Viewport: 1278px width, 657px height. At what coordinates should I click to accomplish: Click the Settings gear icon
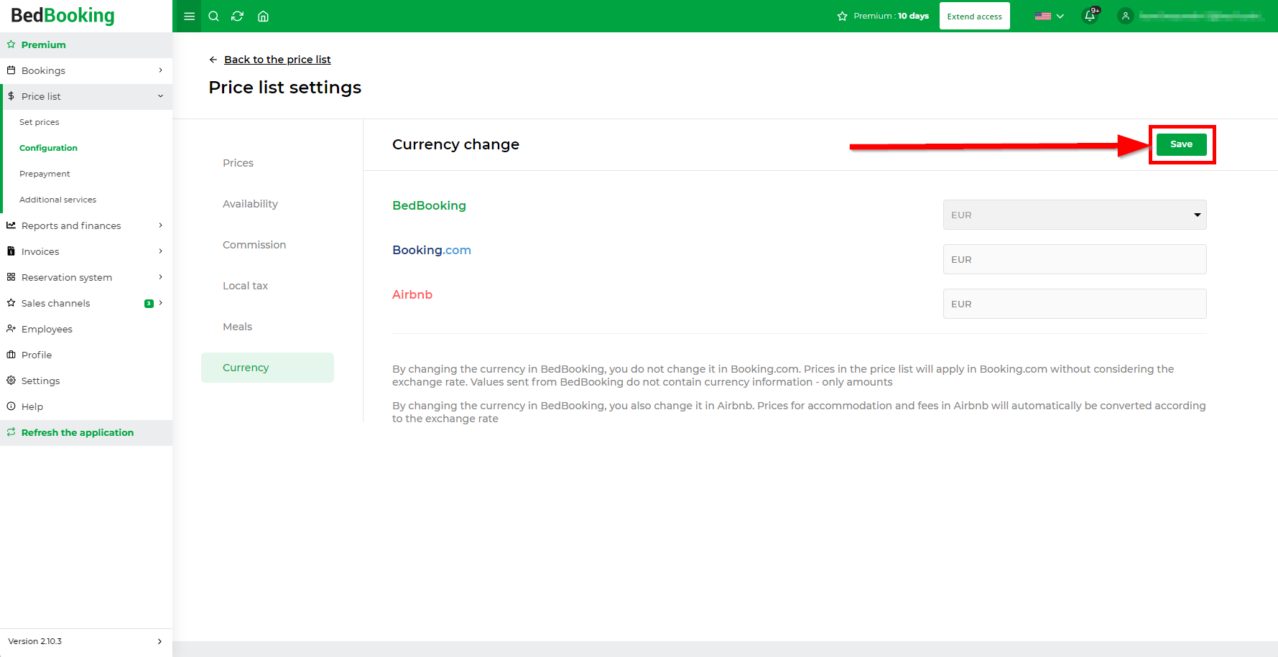(x=11, y=381)
